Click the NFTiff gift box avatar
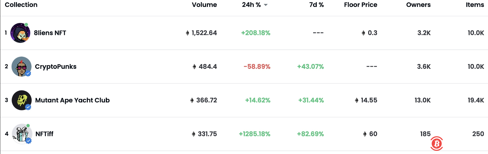 (22, 134)
